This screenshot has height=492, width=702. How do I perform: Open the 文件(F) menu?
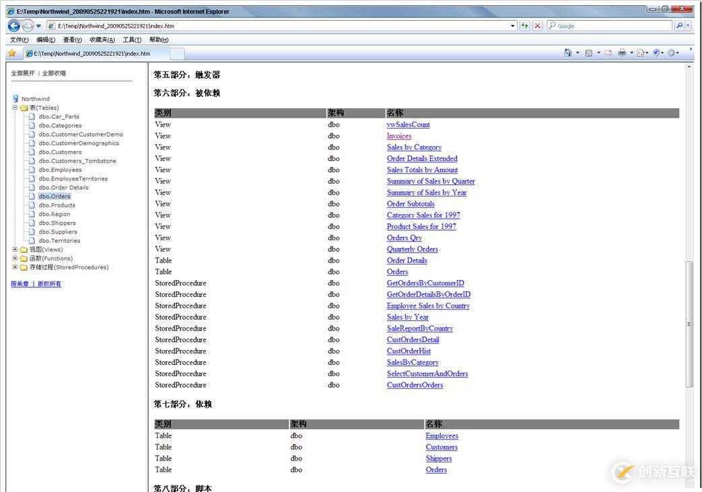pos(20,40)
